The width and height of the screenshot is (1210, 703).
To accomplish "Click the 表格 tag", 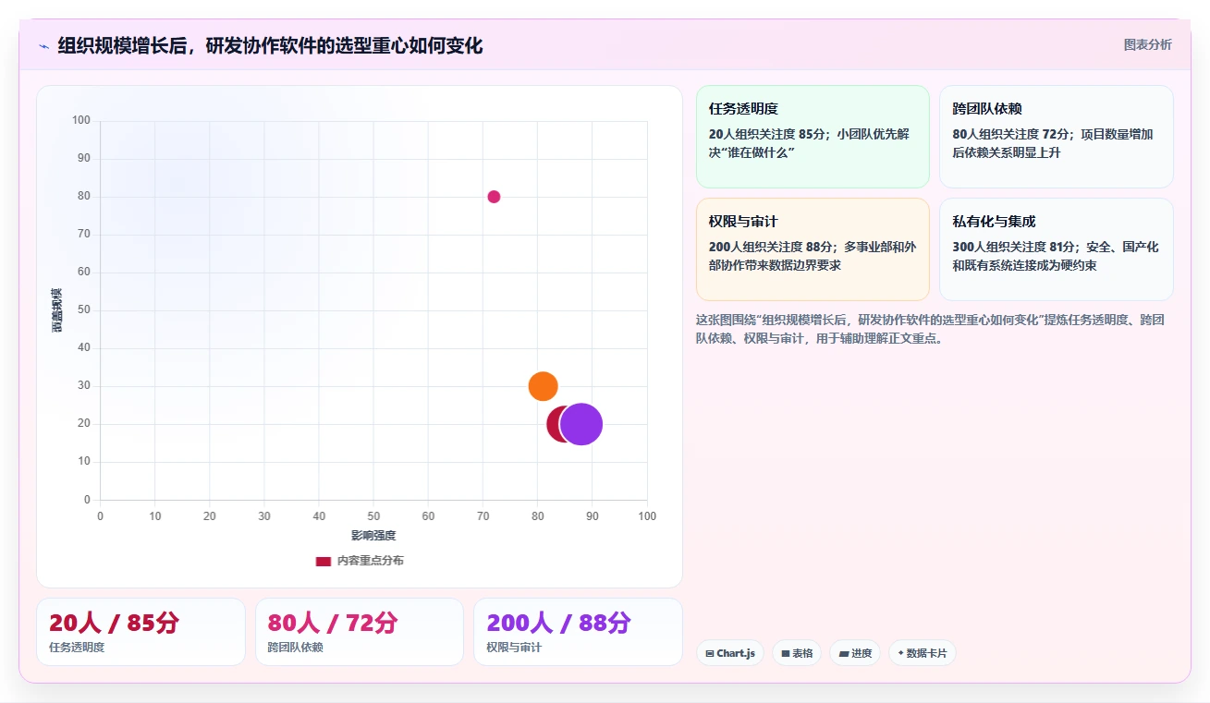I will click(796, 653).
